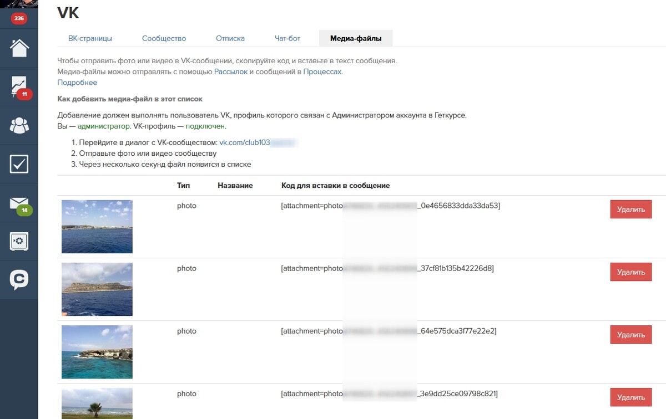666x419 pixels.
Task: Open the tasks checkmark icon in the sidebar
Action: (x=19, y=164)
